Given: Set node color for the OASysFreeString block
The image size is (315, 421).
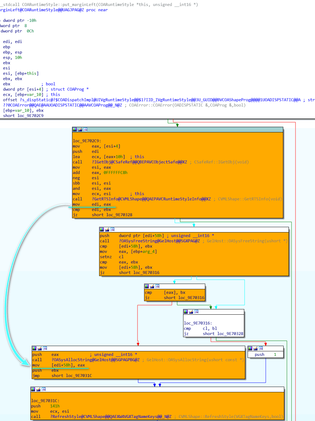Looking at the screenshot, I should coord(102,229).
